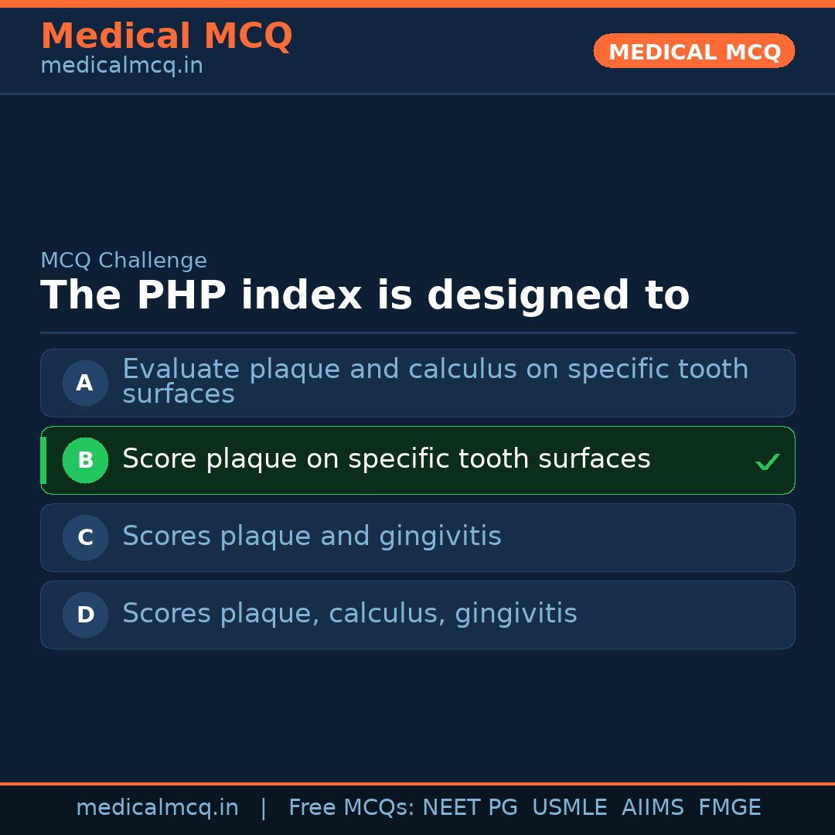This screenshot has height=835, width=835.
Task: Choose answer text "Score plaque on specific tooth surfaces"
Action: pyautogui.click(x=386, y=459)
